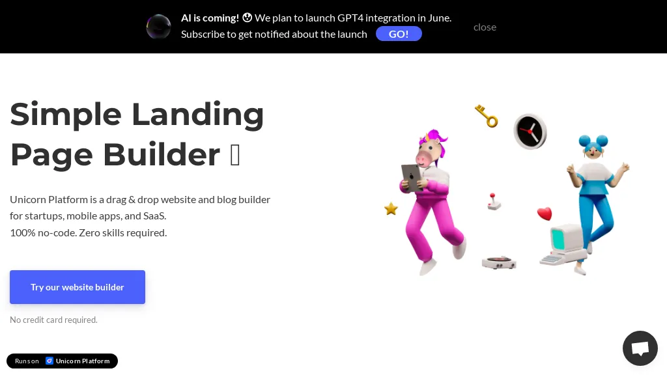Click the turntable record player illustration
Screen dimensions: 667x375
pyautogui.click(x=499, y=262)
